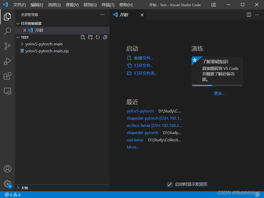The width and height of the screenshot is (264, 198).
Task: Close the 开始 tab
Action: click(x=142, y=15)
